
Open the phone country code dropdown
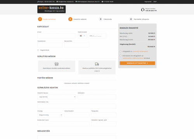tap(82, 36)
